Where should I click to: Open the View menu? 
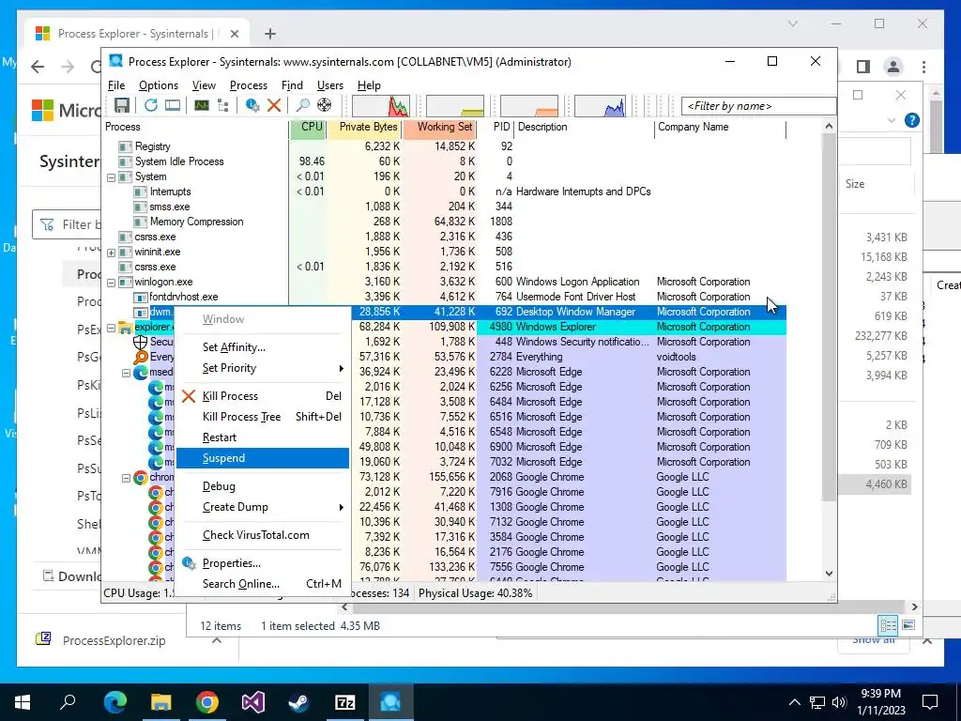204,85
